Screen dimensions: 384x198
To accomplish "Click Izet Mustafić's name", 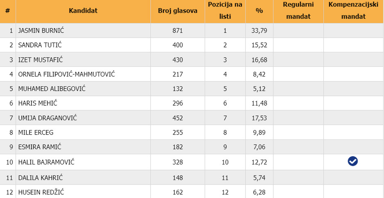I will 41,60.
